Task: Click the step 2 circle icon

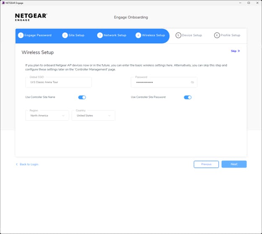Action: click(65, 36)
